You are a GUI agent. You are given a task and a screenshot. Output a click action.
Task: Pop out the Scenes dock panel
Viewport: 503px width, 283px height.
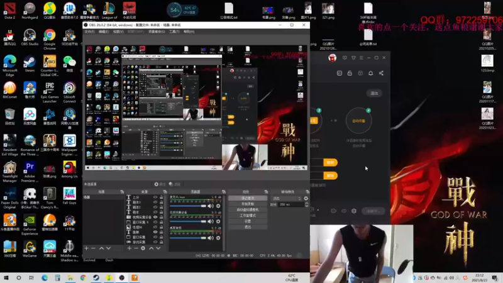(122, 192)
